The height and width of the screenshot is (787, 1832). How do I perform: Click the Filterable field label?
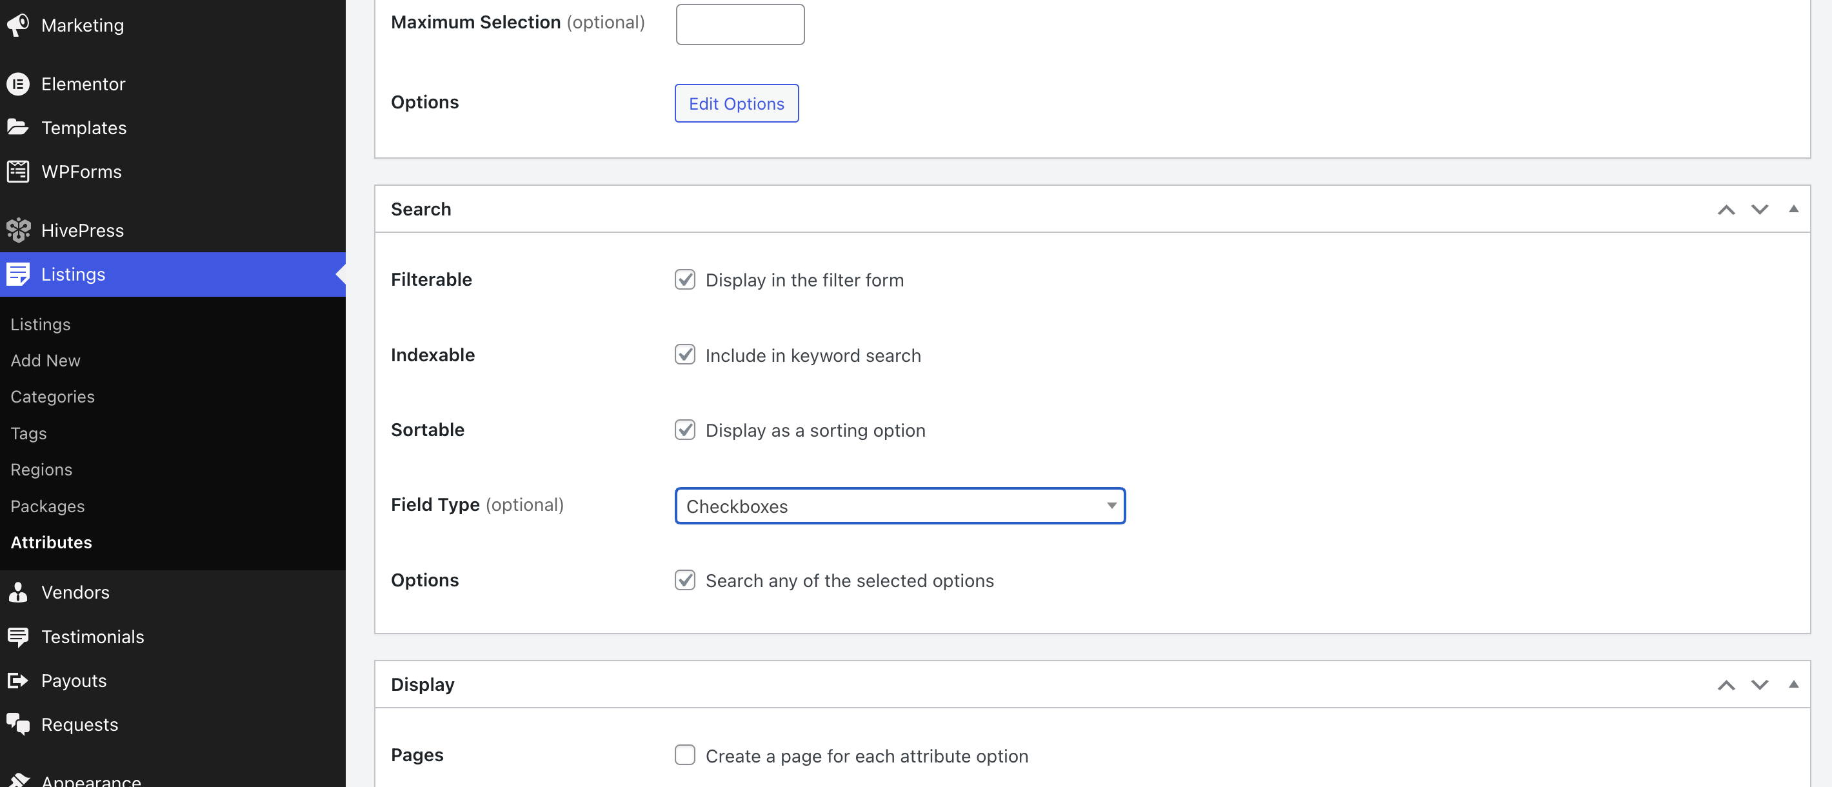pyautogui.click(x=432, y=279)
